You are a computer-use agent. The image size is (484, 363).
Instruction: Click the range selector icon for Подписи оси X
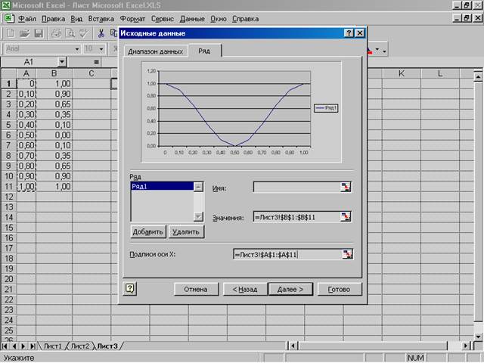coord(346,254)
